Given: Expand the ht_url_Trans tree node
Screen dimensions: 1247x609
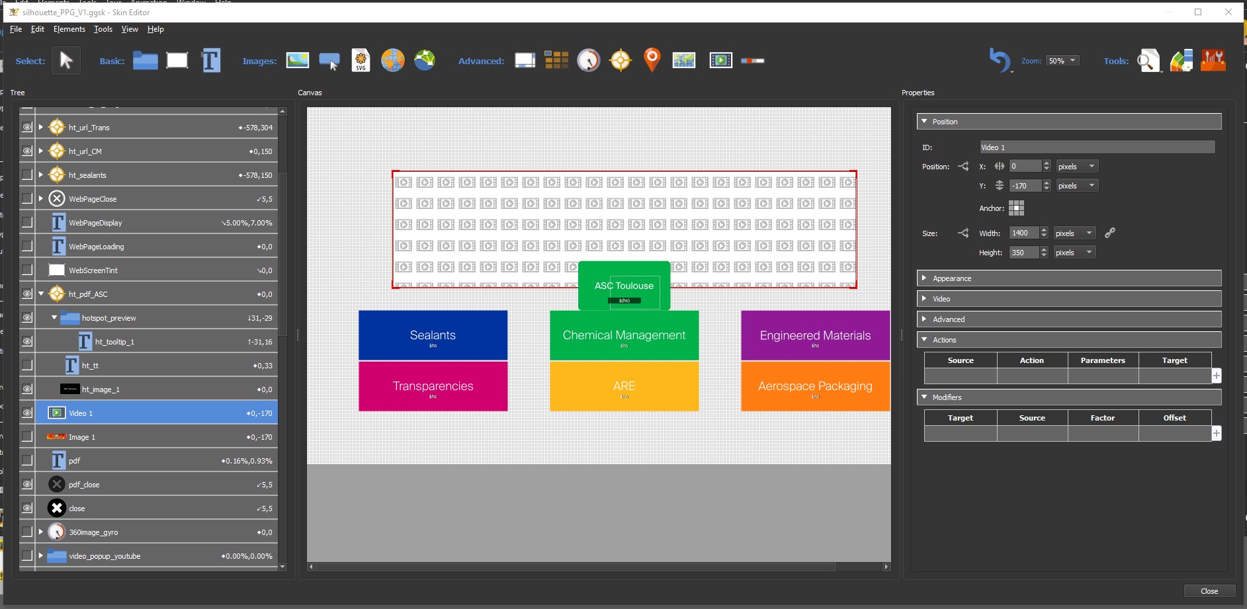Looking at the screenshot, I should point(41,128).
